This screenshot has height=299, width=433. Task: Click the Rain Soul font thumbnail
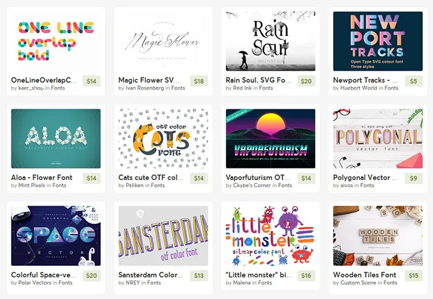click(x=271, y=41)
